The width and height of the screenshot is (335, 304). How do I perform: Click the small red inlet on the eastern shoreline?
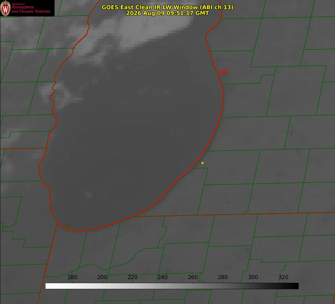pos(222,72)
